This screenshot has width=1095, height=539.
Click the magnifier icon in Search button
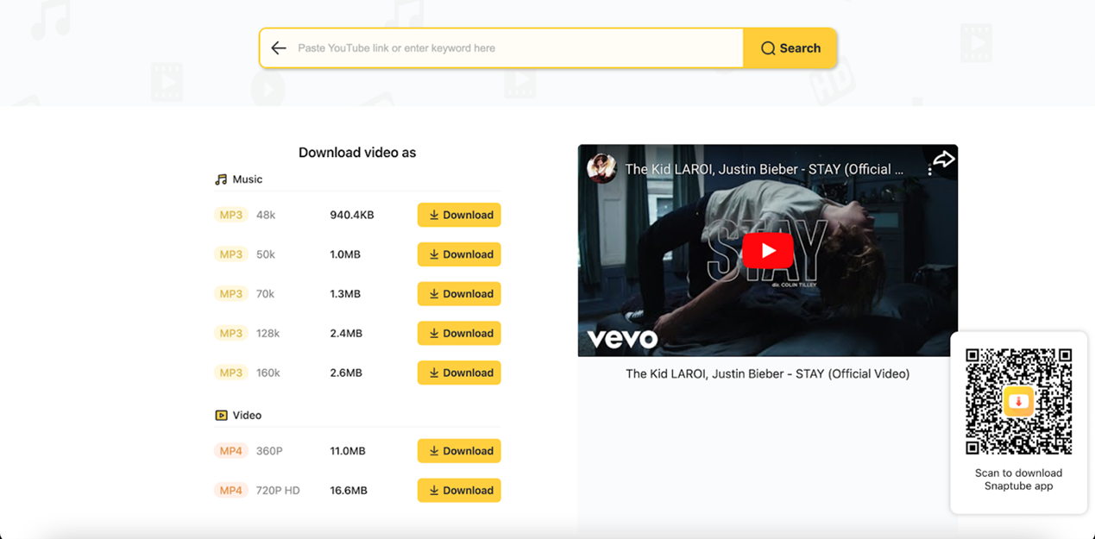click(768, 48)
